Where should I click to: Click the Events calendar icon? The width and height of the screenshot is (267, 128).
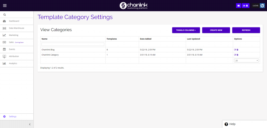[4, 49]
